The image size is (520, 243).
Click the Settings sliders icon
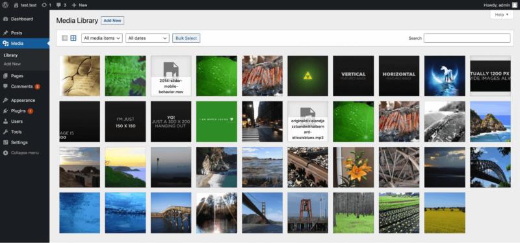5,142
